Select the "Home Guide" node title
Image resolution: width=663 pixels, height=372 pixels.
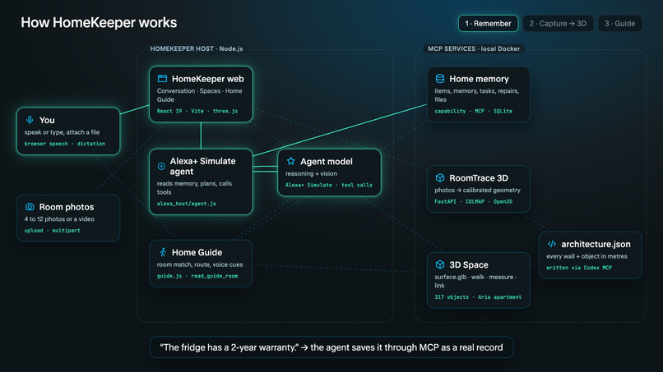(x=197, y=252)
